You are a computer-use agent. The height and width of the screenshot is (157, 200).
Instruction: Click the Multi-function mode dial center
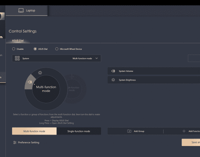point(46,89)
